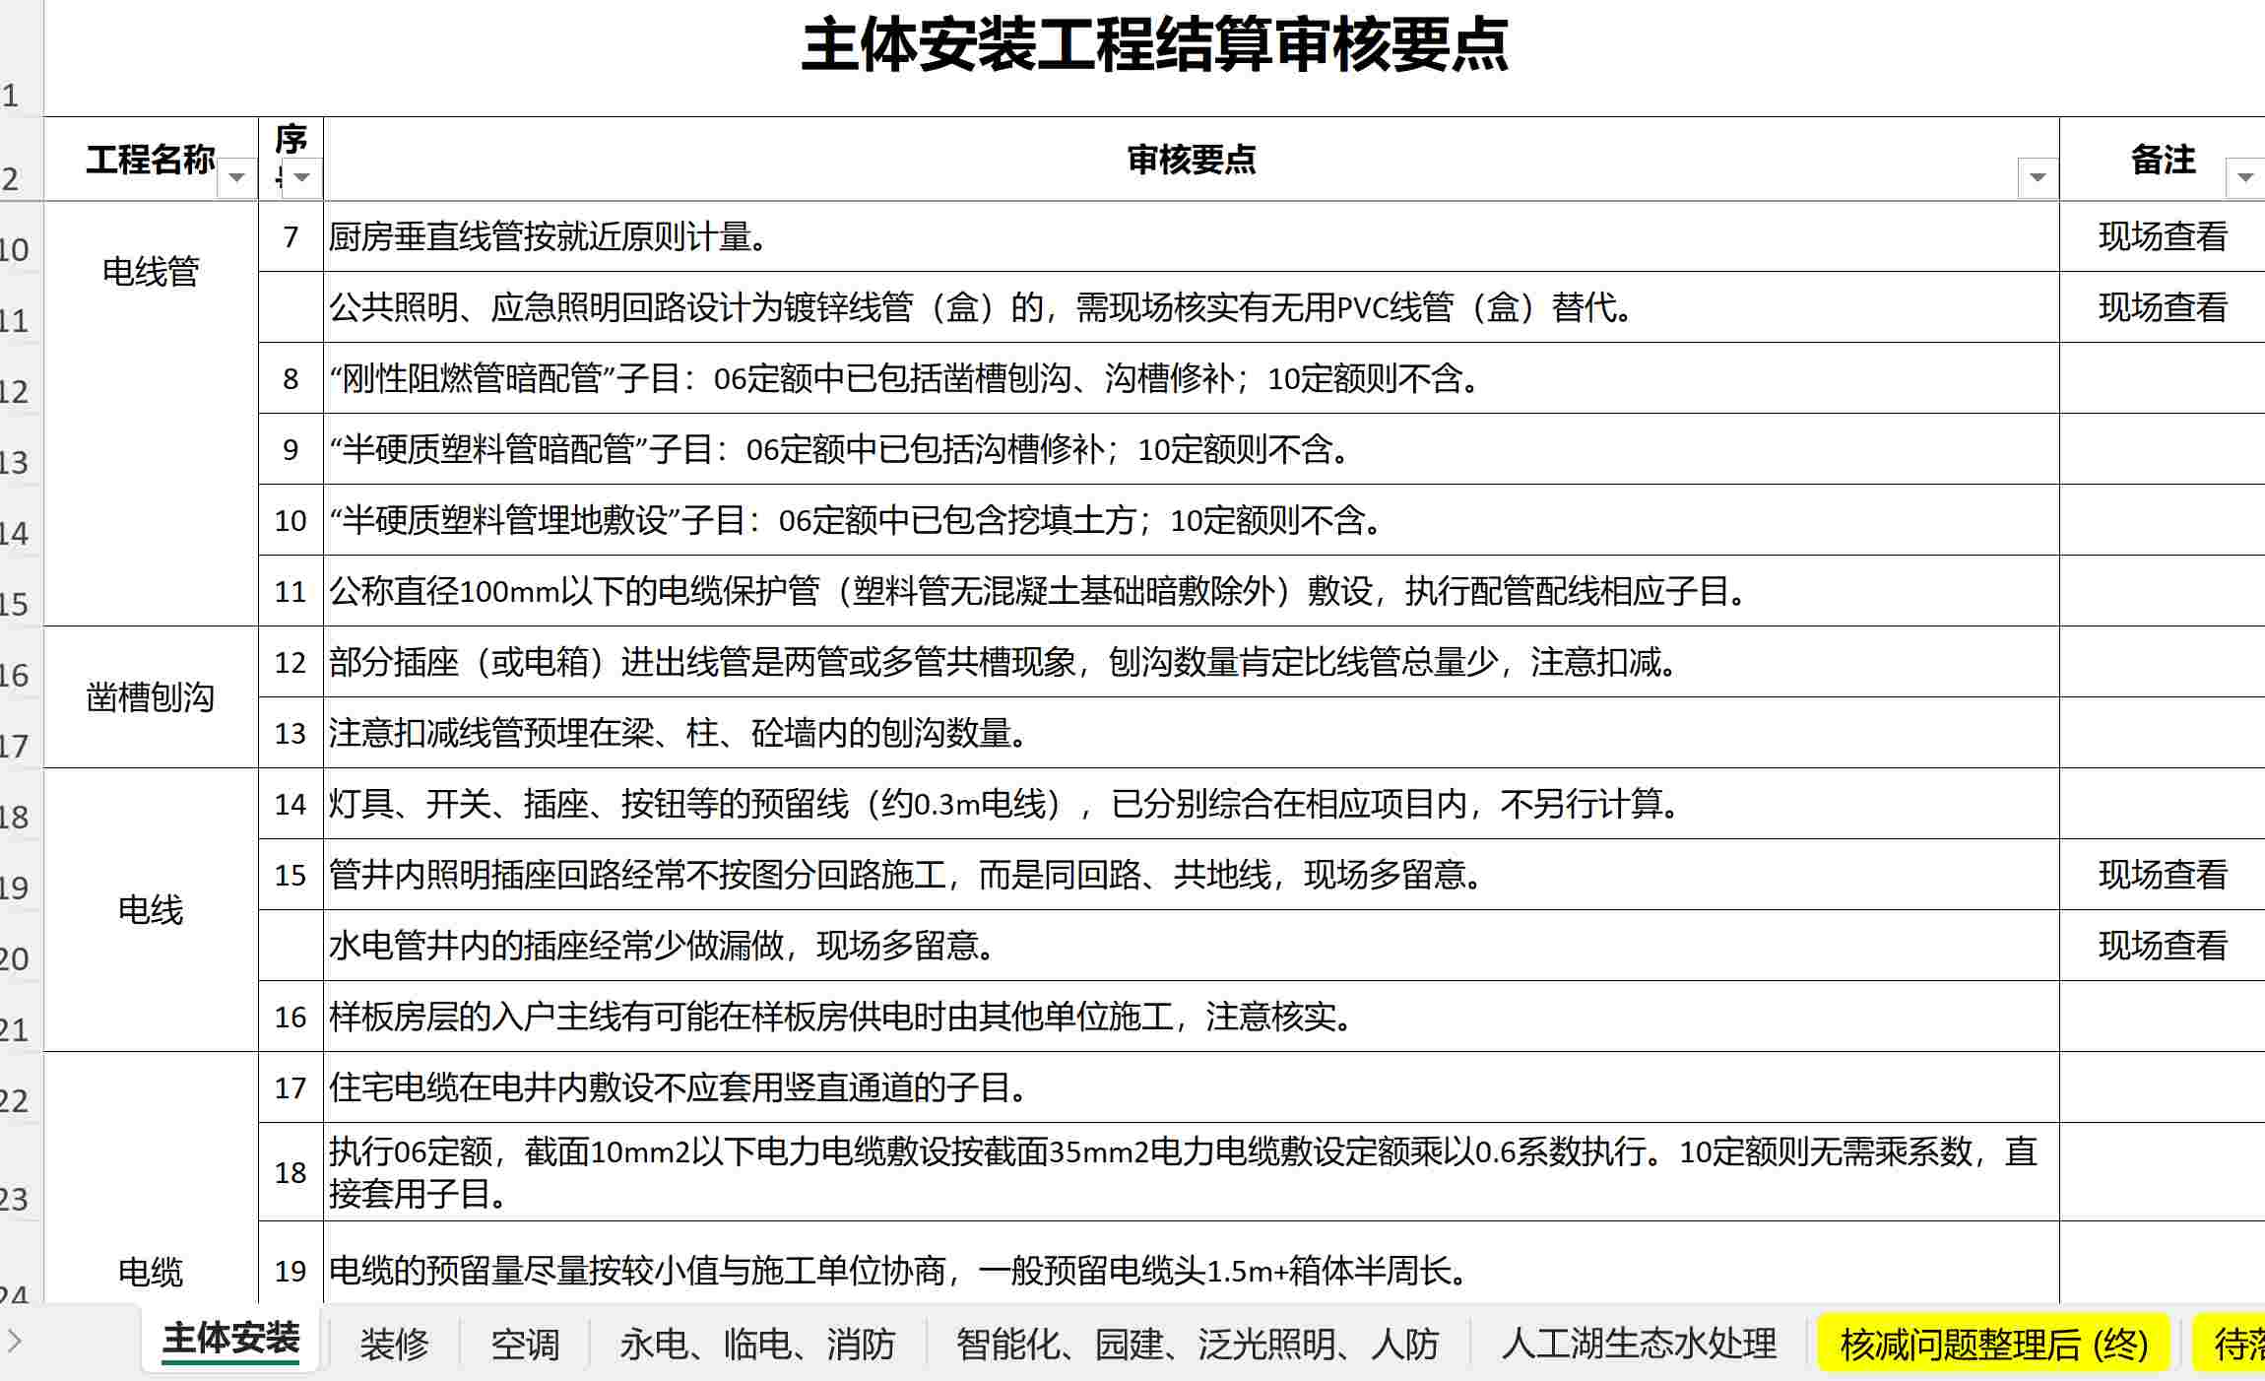Select the 电缆 category cell
The width and height of the screenshot is (2265, 1381).
coord(151,1178)
